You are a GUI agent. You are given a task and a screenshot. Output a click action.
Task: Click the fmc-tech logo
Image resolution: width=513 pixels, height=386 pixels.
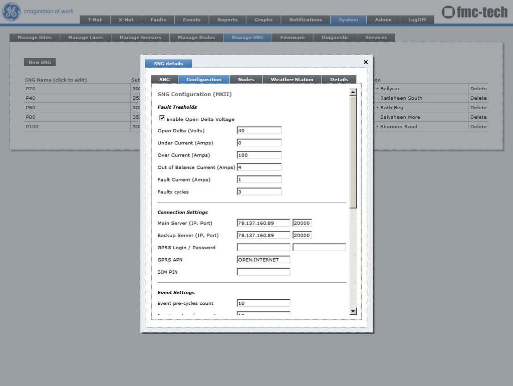pyautogui.click(x=474, y=12)
